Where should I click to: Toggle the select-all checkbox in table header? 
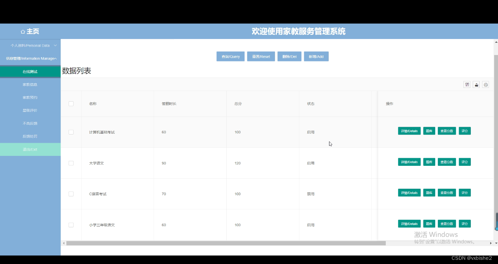[x=71, y=104]
